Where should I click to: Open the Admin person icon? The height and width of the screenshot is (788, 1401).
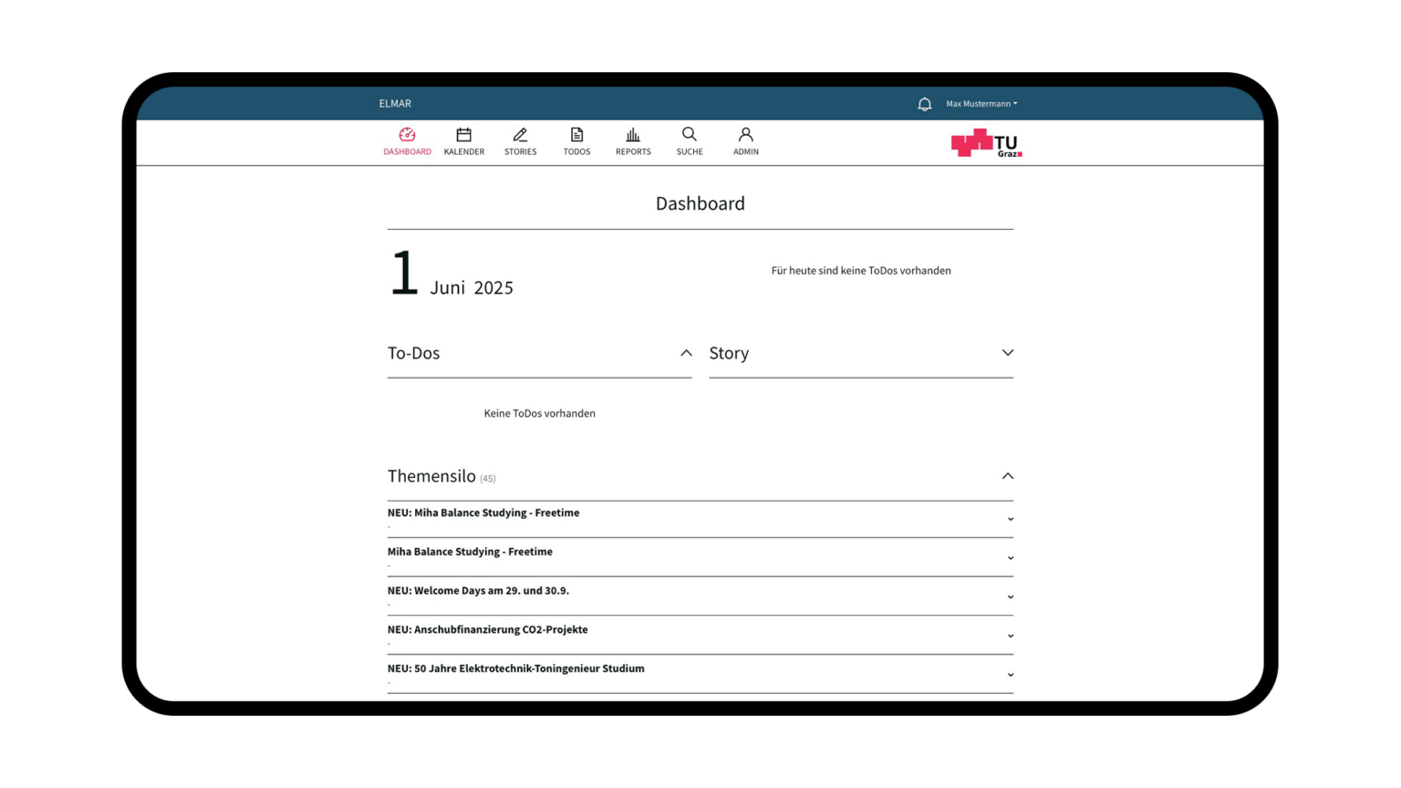pyautogui.click(x=745, y=135)
